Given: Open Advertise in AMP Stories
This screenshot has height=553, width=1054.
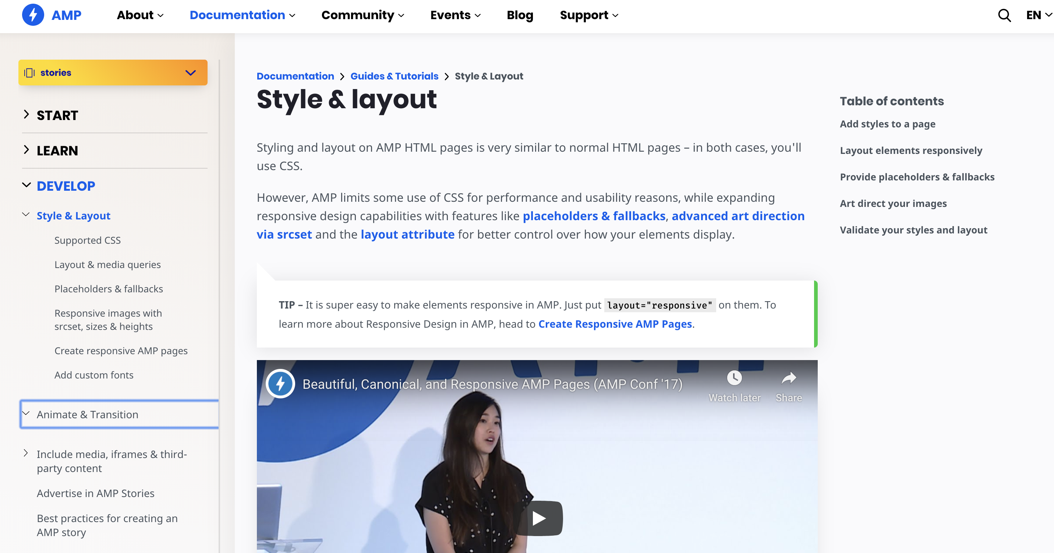Looking at the screenshot, I should pyautogui.click(x=96, y=493).
